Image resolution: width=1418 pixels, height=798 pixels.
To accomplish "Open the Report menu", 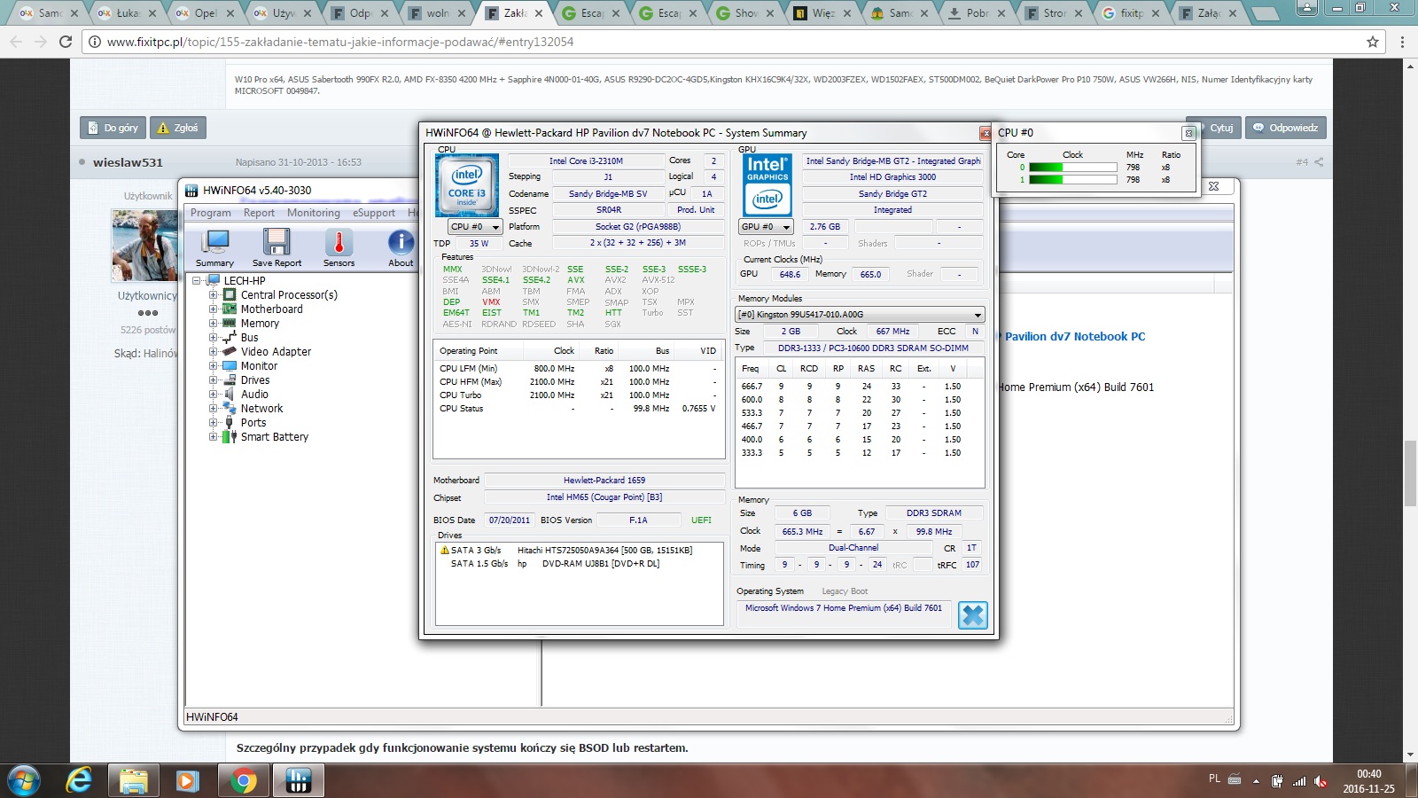I will pyautogui.click(x=259, y=213).
